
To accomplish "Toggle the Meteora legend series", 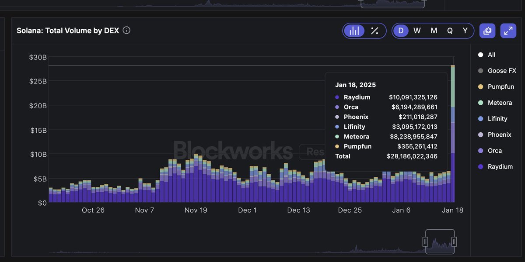I will [x=495, y=103].
